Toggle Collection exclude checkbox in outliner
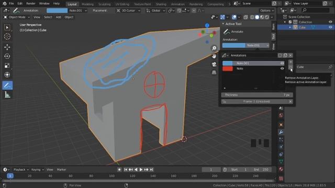The width and height of the screenshot is (335, 188). pyautogui.click(x=290, y=22)
